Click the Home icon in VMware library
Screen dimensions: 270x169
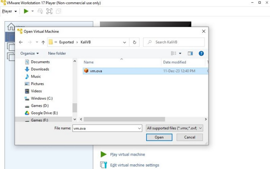pyautogui.click(x=11, y=26)
